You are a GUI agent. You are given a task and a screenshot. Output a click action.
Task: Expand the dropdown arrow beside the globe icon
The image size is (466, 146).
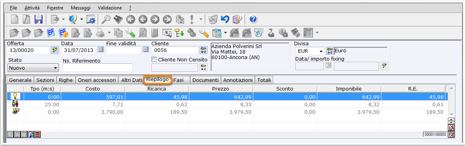81,20
